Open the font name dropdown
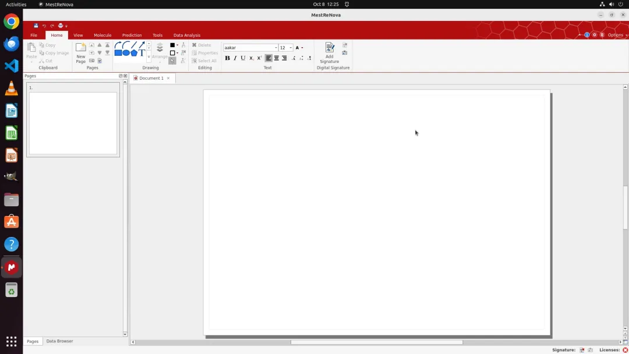Screen dimensions: 629x354 click(x=250, y=48)
